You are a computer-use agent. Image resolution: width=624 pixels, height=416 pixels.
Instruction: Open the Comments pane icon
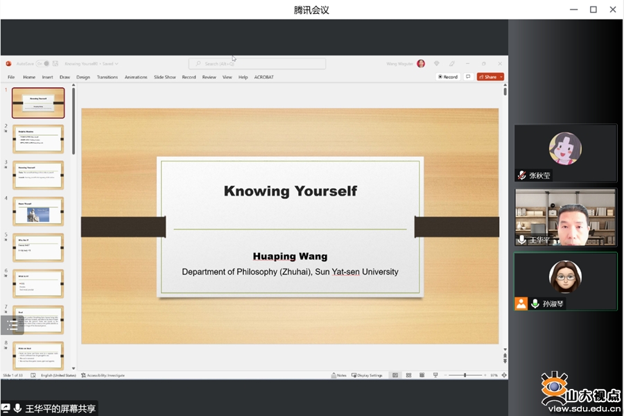[469, 77]
